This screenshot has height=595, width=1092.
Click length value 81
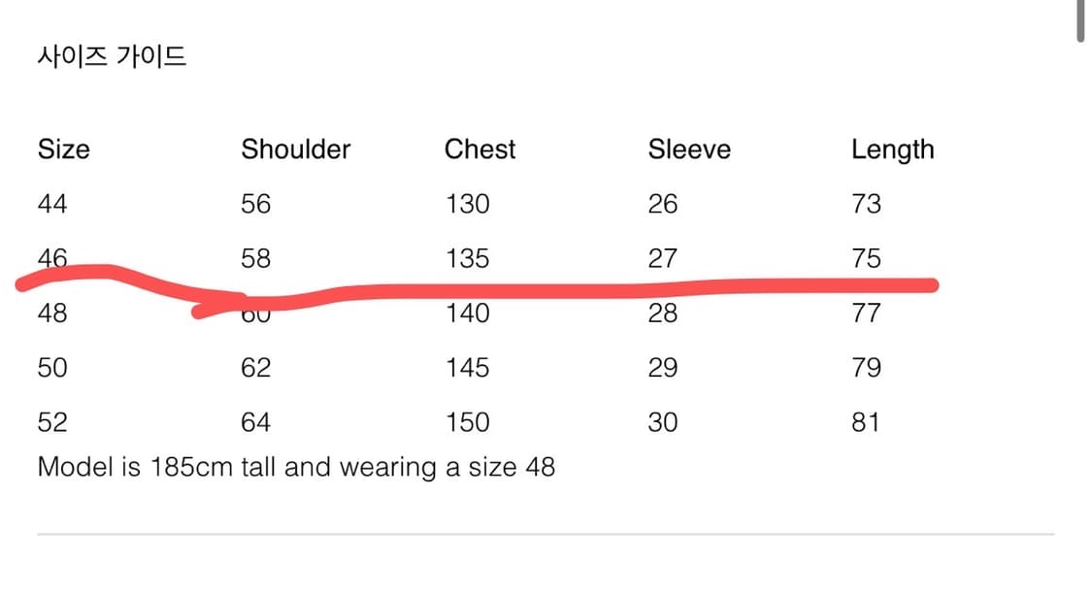(x=866, y=422)
